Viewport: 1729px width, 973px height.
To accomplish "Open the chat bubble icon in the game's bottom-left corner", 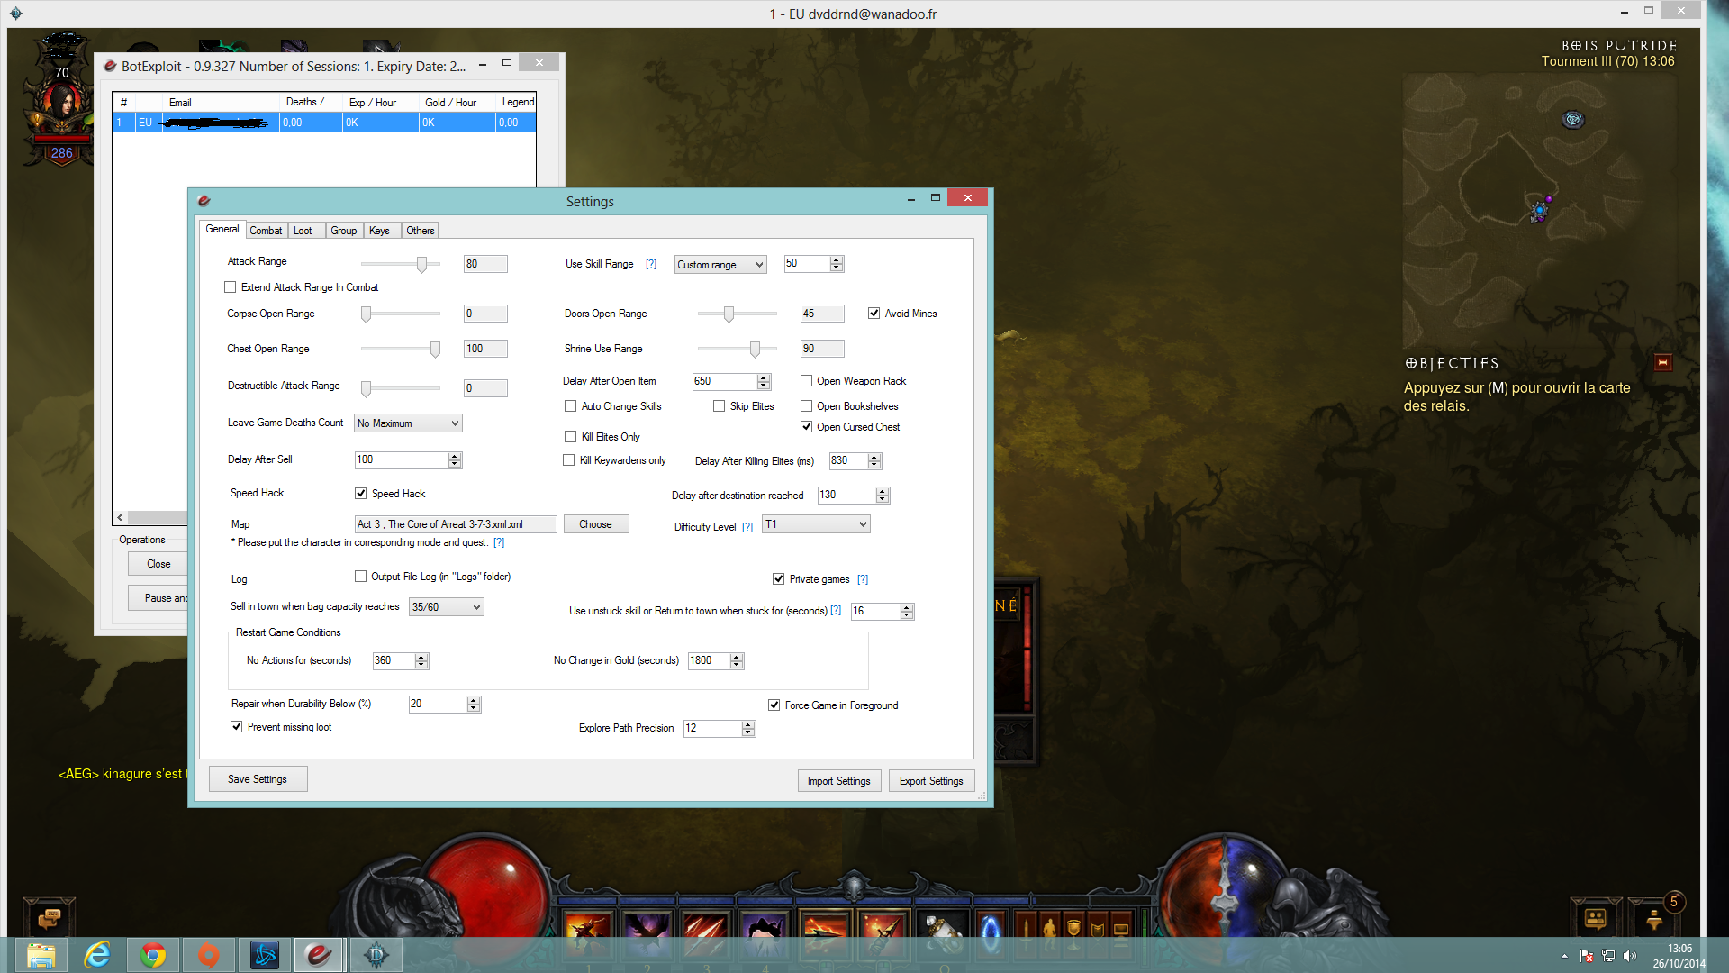I will click(49, 918).
